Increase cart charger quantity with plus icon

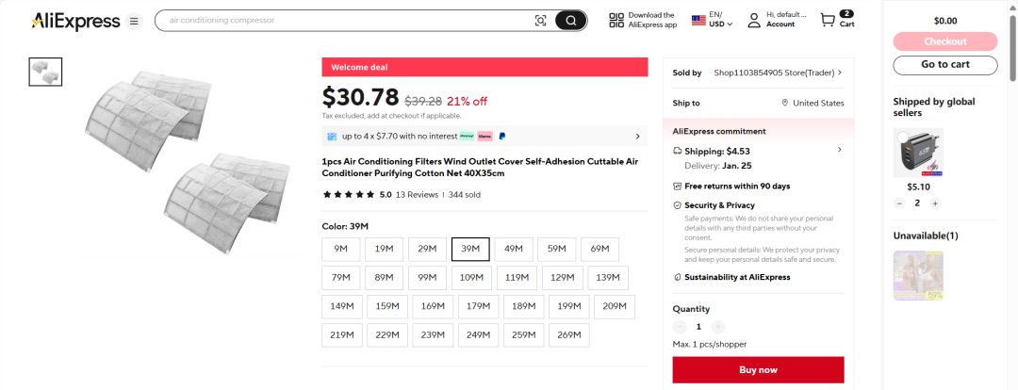935,203
